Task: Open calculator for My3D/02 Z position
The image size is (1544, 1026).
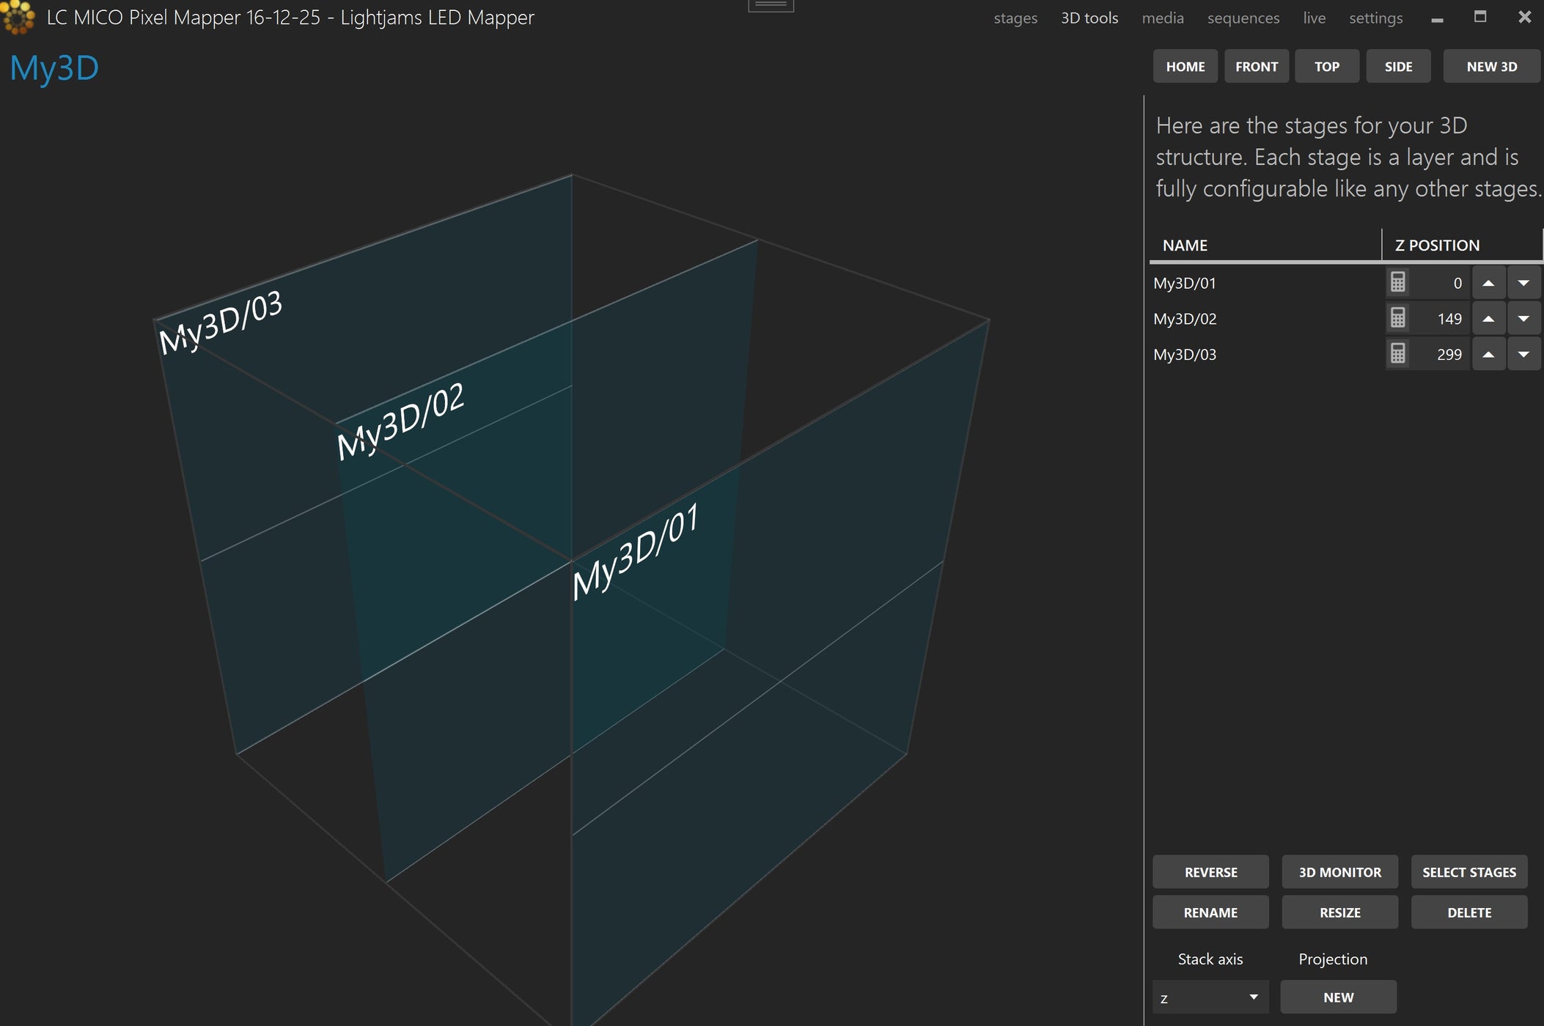Action: point(1398,318)
